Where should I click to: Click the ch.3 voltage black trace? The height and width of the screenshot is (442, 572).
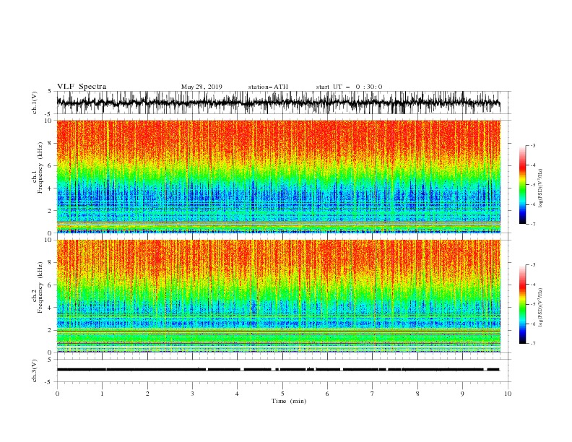point(278,370)
